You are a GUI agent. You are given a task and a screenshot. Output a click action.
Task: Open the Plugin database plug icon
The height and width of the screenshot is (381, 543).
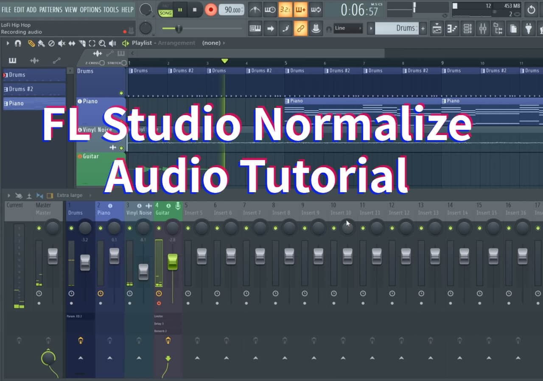click(x=528, y=28)
